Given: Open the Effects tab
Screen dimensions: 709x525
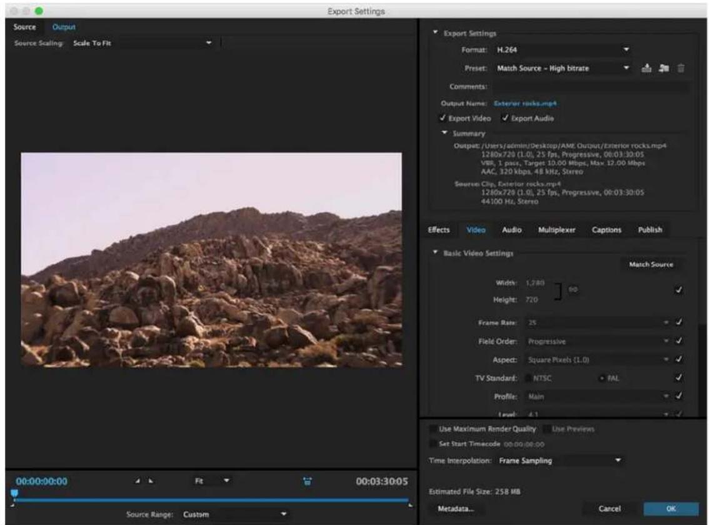Looking at the screenshot, I should click(x=439, y=230).
